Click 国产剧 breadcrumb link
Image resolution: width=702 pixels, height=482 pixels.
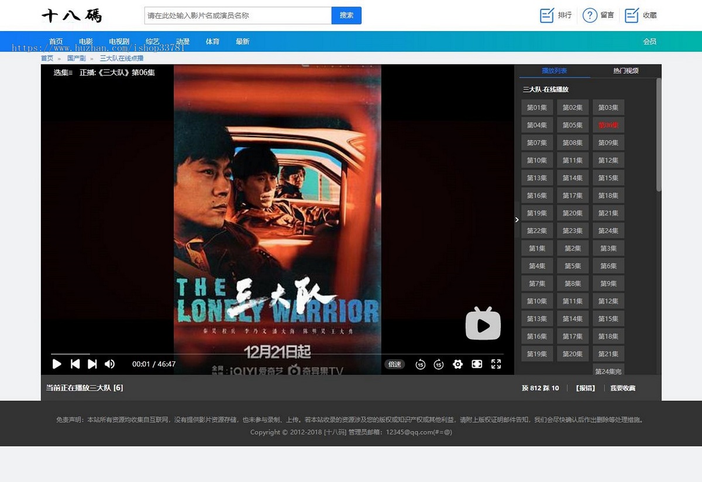(x=77, y=58)
